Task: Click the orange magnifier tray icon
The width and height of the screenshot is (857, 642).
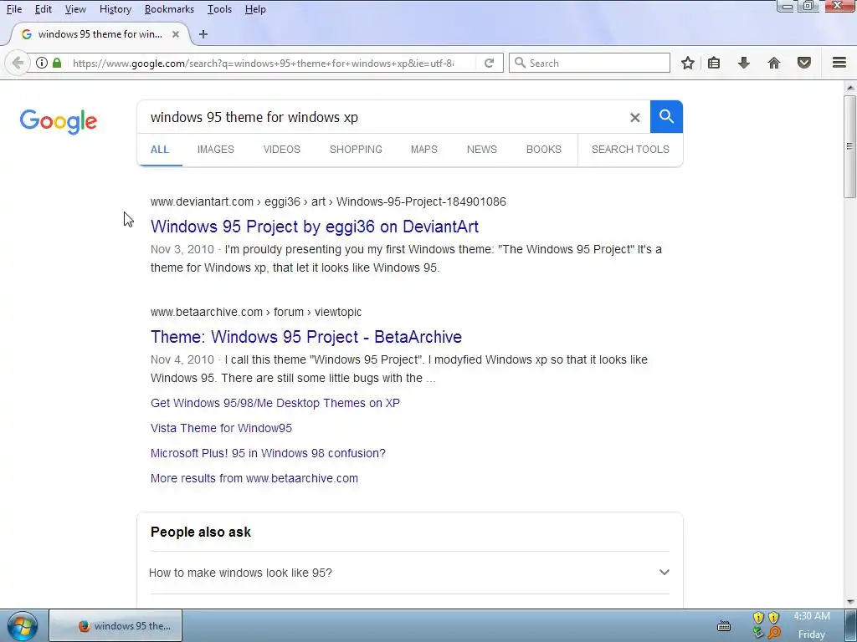Action: (x=774, y=633)
